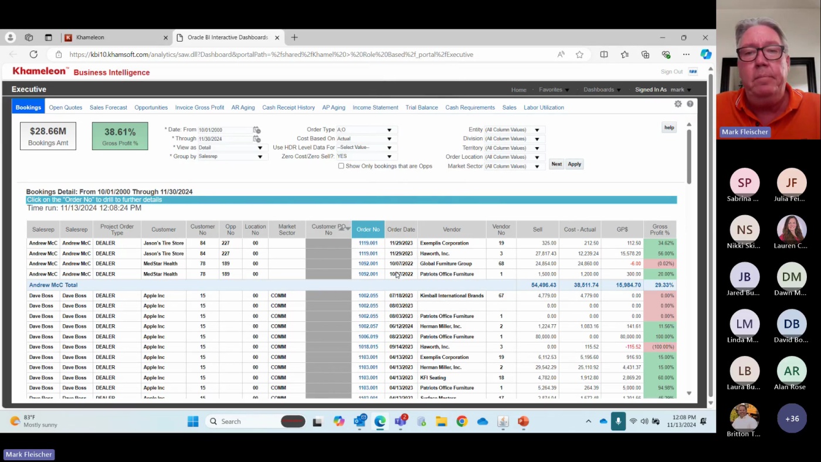Drill into Order No 1002.057

pos(368,326)
